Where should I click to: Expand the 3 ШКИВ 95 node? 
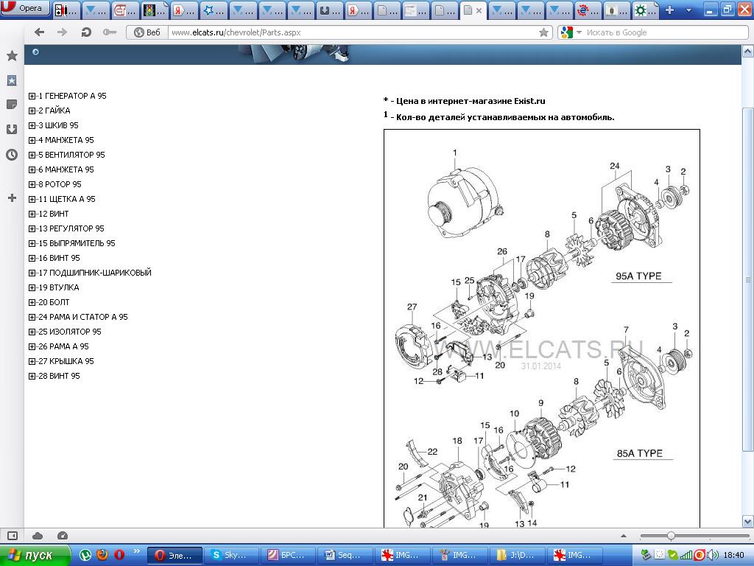[32, 125]
